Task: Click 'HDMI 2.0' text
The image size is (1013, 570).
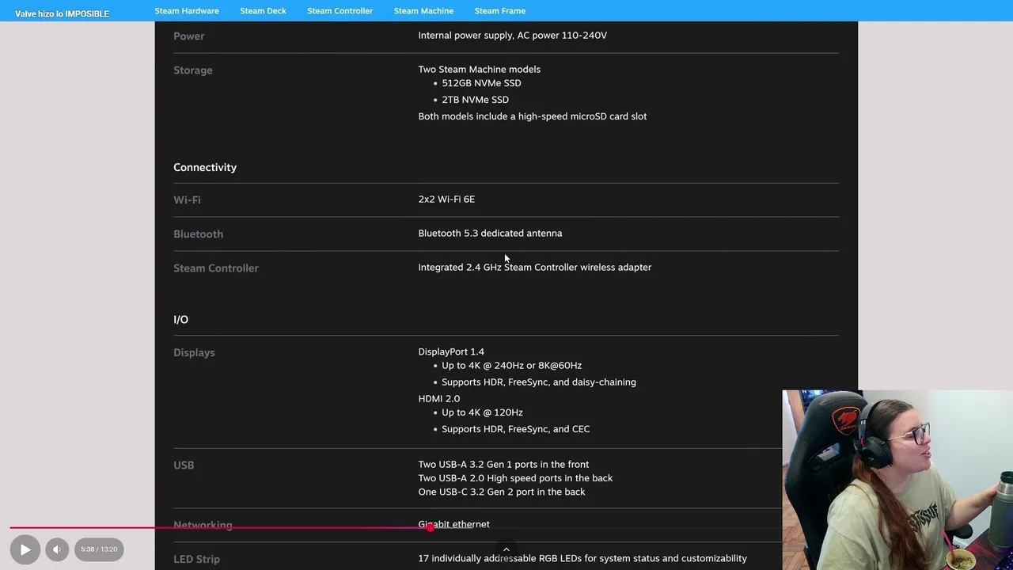Action: 438,399
